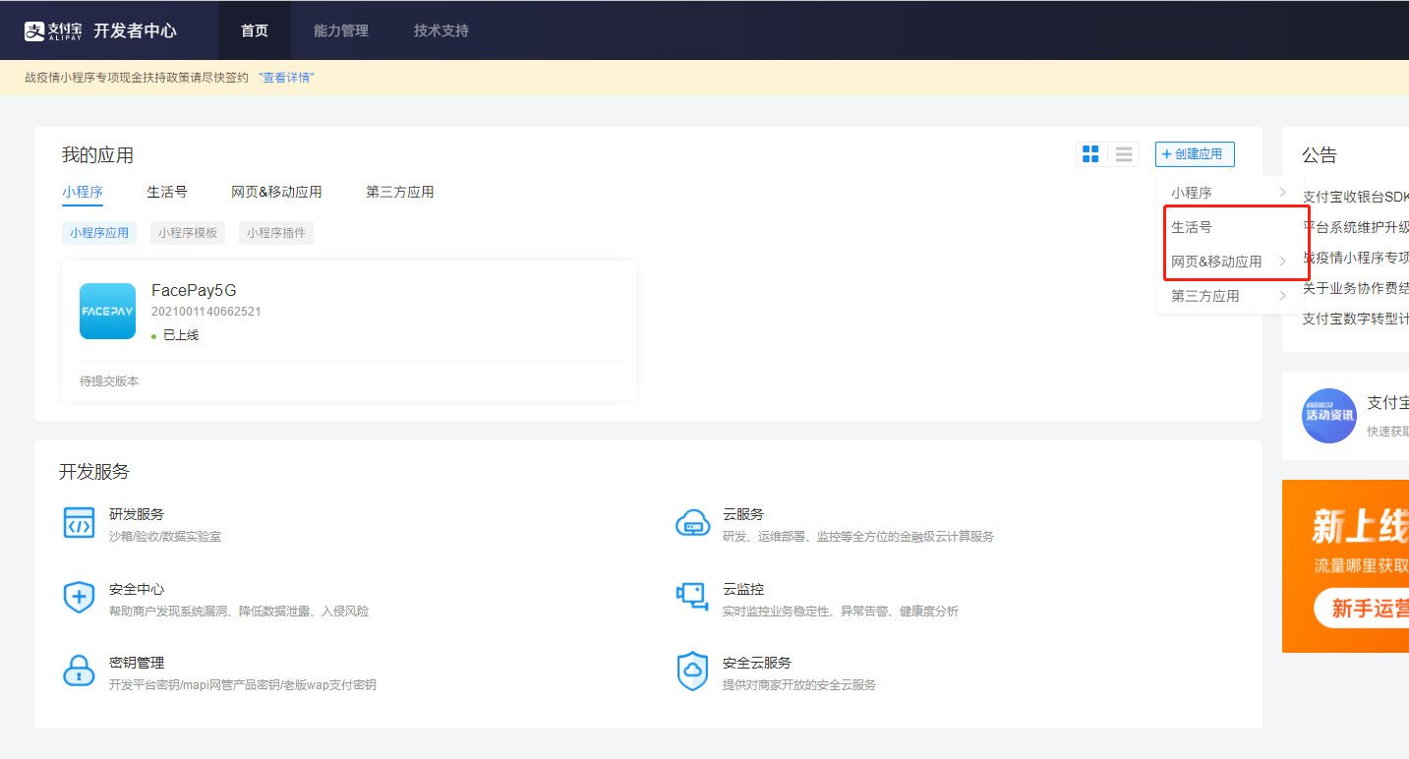Open the 云服务 link
This screenshot has width=1409, height=759.
click(743, 514)
